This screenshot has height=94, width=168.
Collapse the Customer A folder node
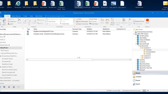(x=140, y=48)
